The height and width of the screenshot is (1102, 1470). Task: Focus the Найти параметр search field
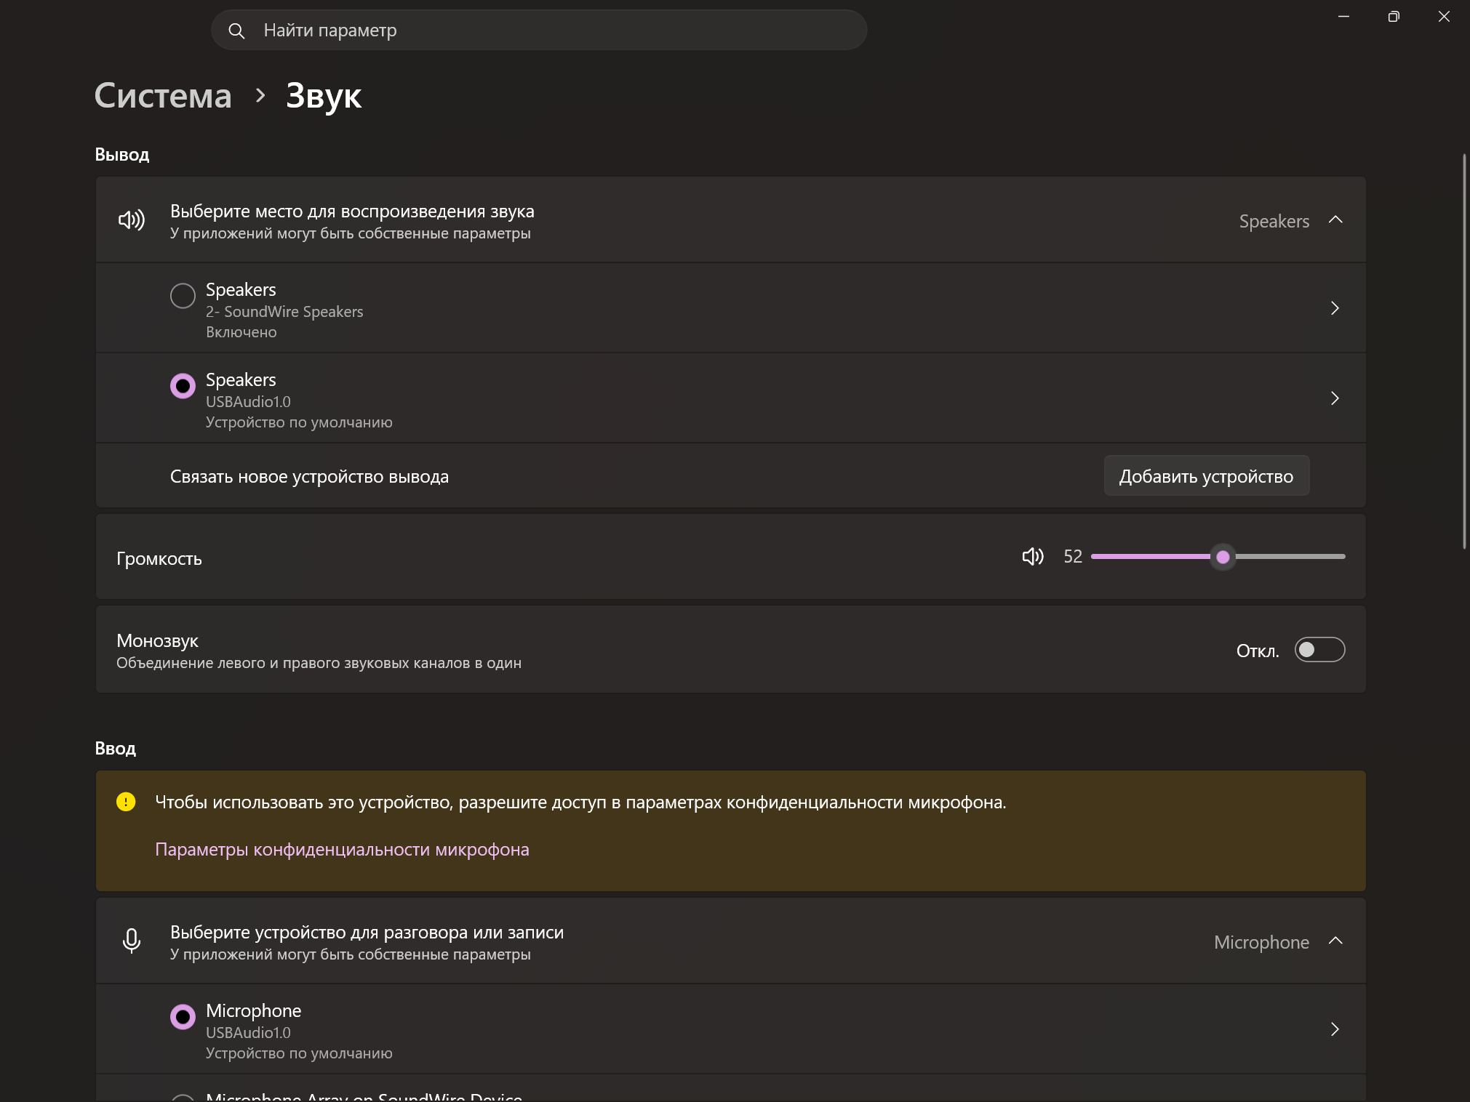click(538, 31)
